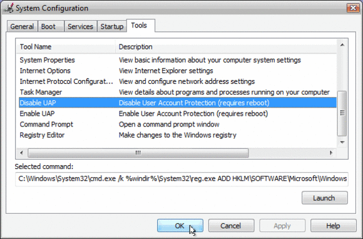This screenshot has width=363, height=239.
Task: Click the horizontal scrollbar right arrow
Action: pos(331,153)
